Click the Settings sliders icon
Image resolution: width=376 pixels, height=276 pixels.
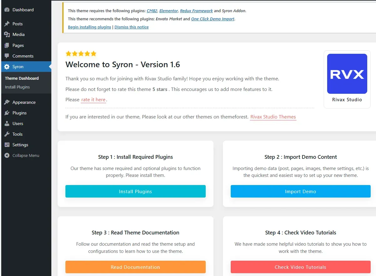[7, 145]
